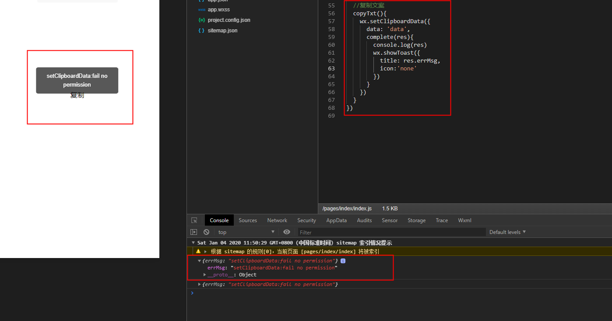
Task: Expand the second collapsed errMsg object
Action: [200, 284]
